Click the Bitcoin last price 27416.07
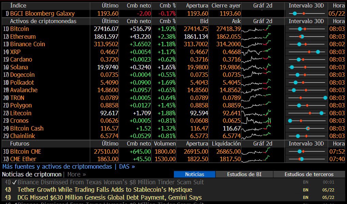Screen dimensions: 347x204 point(106,29)
